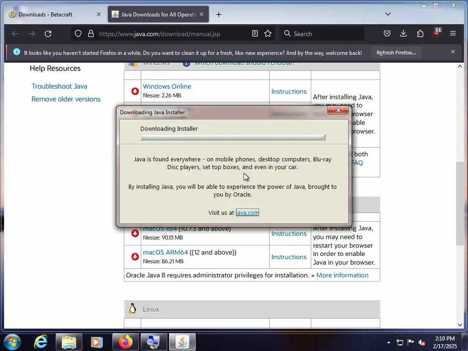Click the info icon in notification bar
Image resolution: width=468 pixels, height=351 pixels.
[17, 52]
